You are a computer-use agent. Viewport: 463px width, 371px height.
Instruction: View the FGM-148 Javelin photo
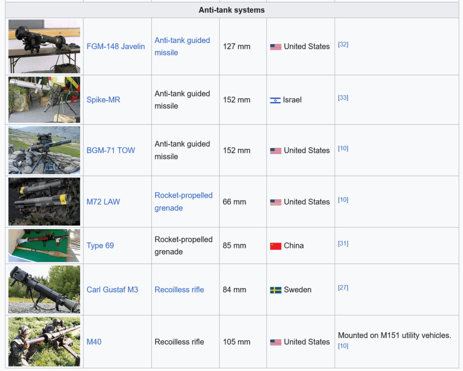[44, 46]
